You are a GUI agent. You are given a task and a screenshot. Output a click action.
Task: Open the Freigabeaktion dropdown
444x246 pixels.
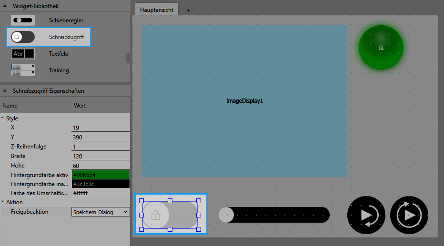(x=101, y=212)
